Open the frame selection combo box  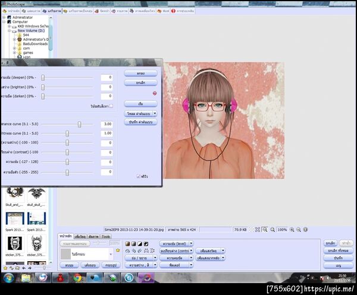coord(86,254)
